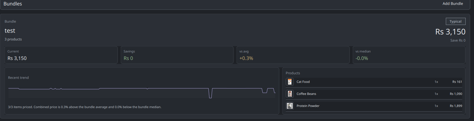This screenshot has height=121, width=474.
Task: Select the Cat Food product name
Action: 303,82
